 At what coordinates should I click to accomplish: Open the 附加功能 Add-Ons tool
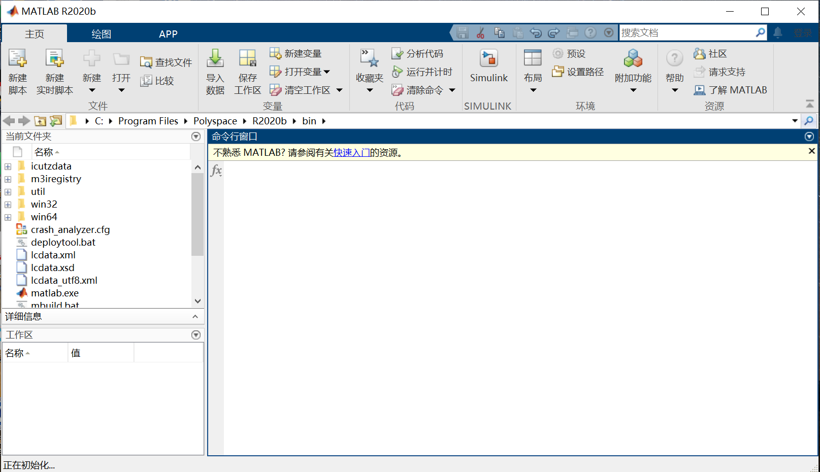pos(633,66)
